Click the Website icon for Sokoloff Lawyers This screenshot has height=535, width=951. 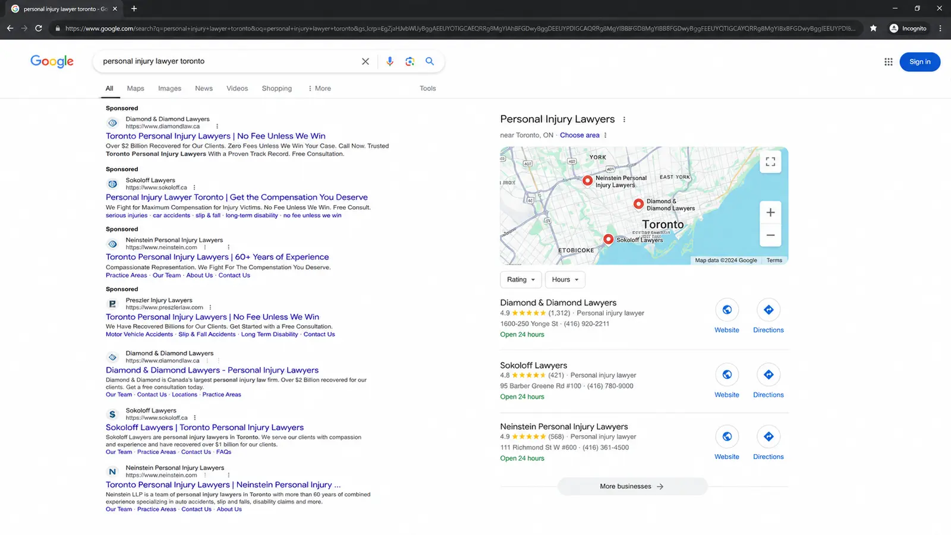click(727, 374)
